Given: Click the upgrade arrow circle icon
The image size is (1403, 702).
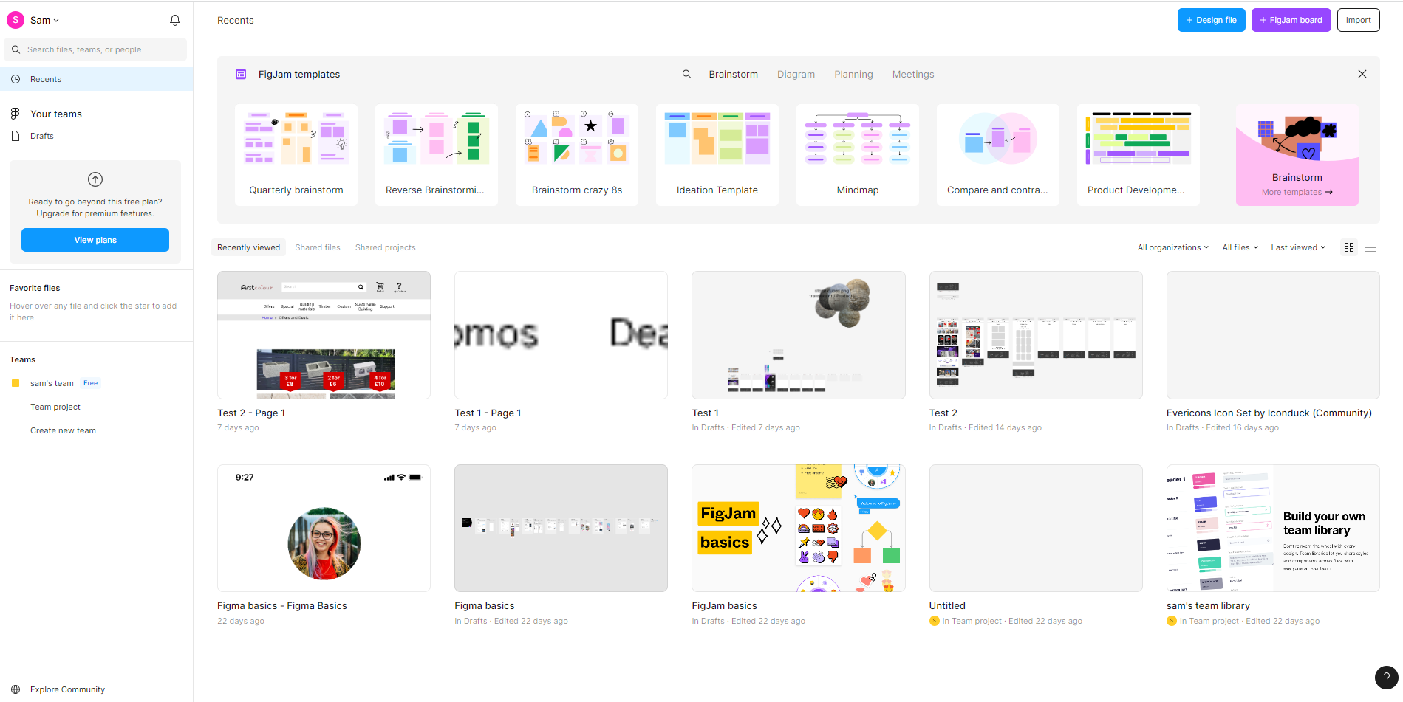Looking at the screenshot, I should pos(95,179).
